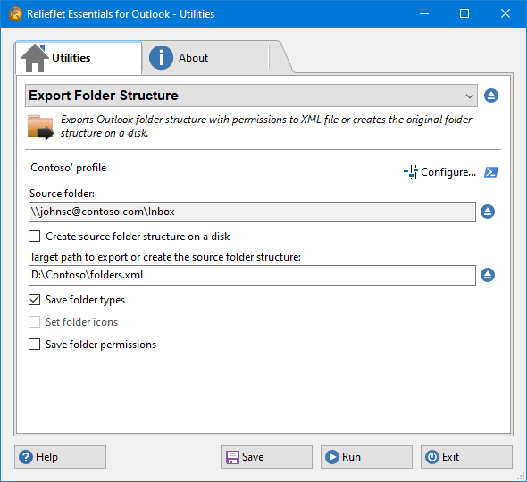Open the Export Folder Structure dropdown

point(251,96)
